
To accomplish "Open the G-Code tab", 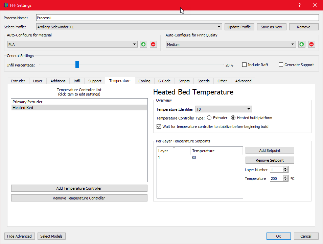I will (x=164, y=81).
